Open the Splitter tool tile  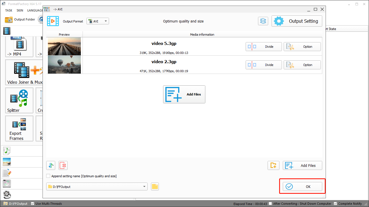(19, 100)
